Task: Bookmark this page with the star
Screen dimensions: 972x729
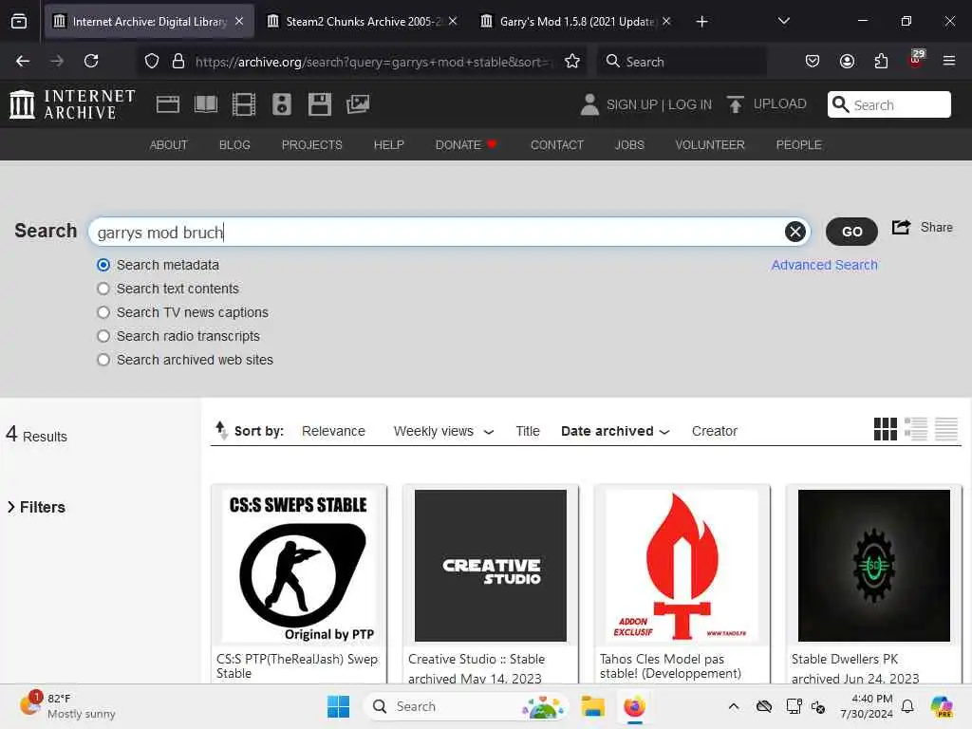Action: pyautogui.click(x=572, y=62)
